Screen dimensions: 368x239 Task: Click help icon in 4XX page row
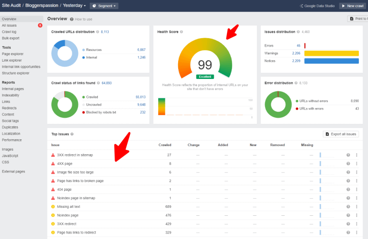pos(348,164)
